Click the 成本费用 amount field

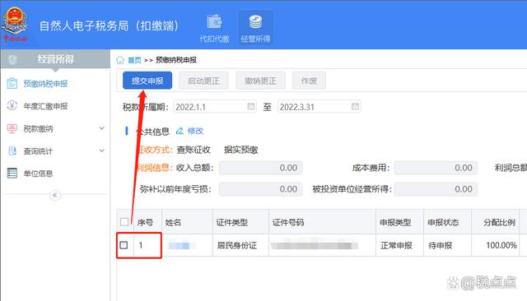coord(436,168)
